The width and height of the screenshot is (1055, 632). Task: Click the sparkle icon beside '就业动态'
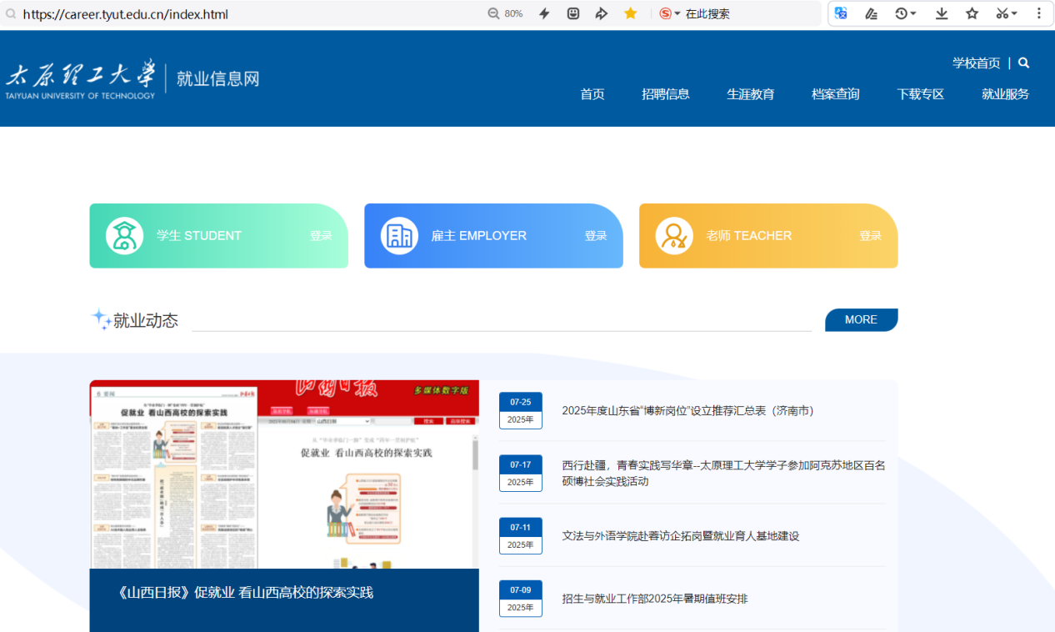click(101, 319)
